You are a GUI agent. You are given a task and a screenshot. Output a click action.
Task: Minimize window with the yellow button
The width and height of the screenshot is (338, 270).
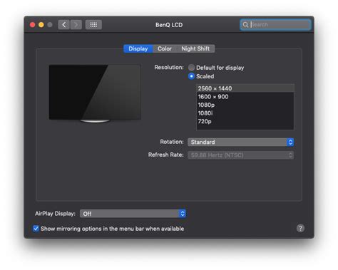[41, 25]
